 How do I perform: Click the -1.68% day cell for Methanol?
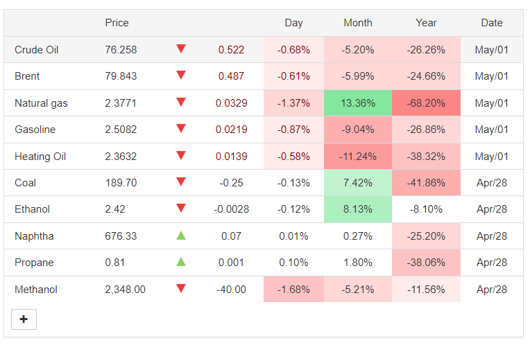click(293, 290)
